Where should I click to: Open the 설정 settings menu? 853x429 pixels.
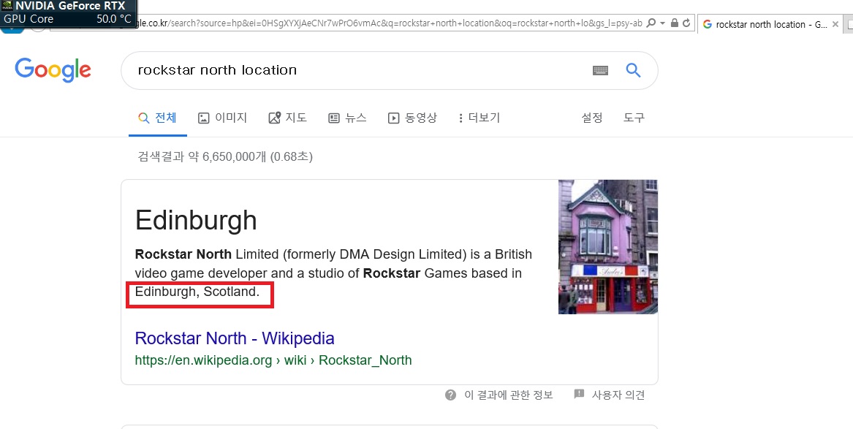(x=592, y=118)
